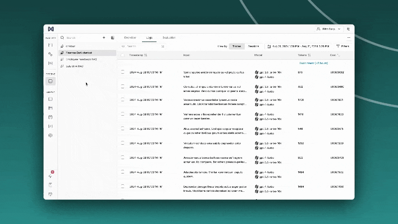This screenshot has width=398, height=224.
Task: Tick the select-all checkbox in the table header
Action: [122, 55]
